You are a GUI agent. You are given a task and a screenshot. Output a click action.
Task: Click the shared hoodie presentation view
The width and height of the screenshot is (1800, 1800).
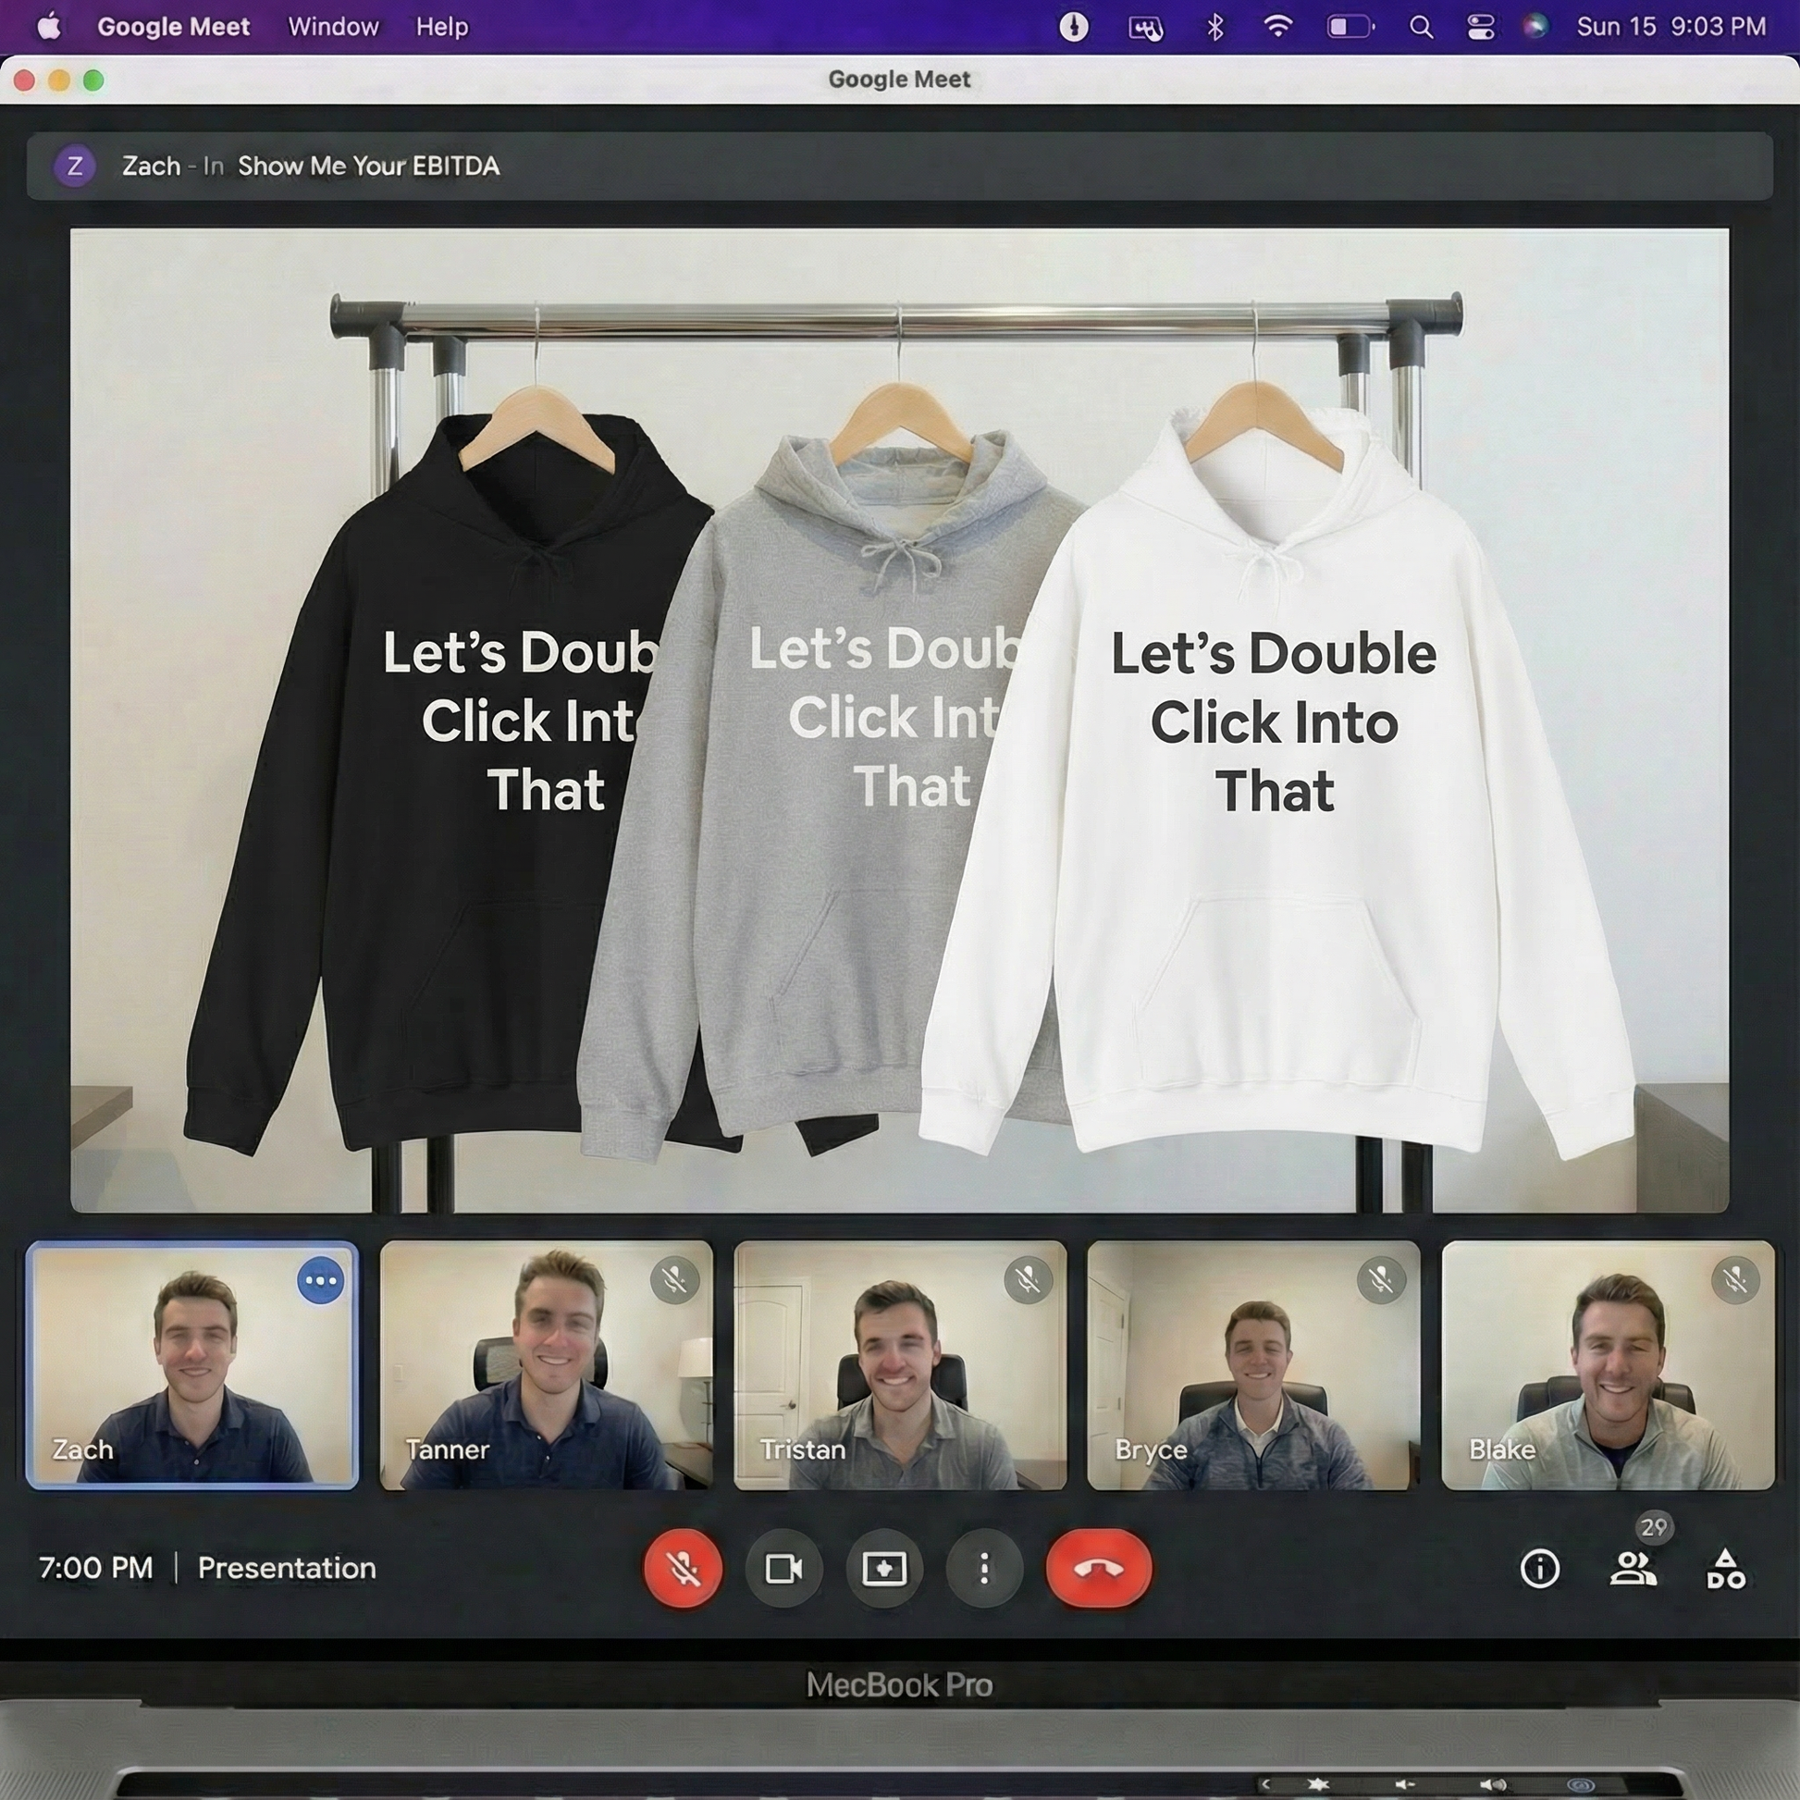(900, 721)
